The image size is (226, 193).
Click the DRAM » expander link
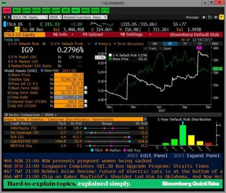[x=51, y=115]
